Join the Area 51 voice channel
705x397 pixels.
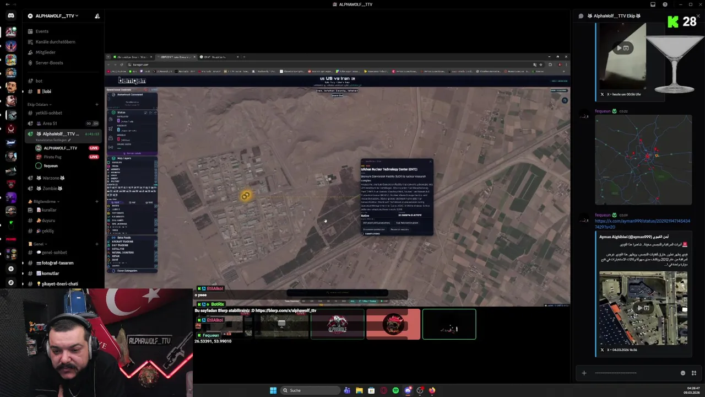[50, 124]
